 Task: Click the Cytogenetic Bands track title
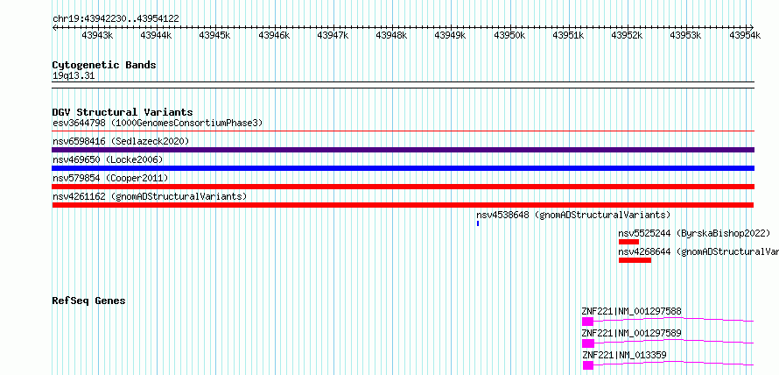coord(104,65)
